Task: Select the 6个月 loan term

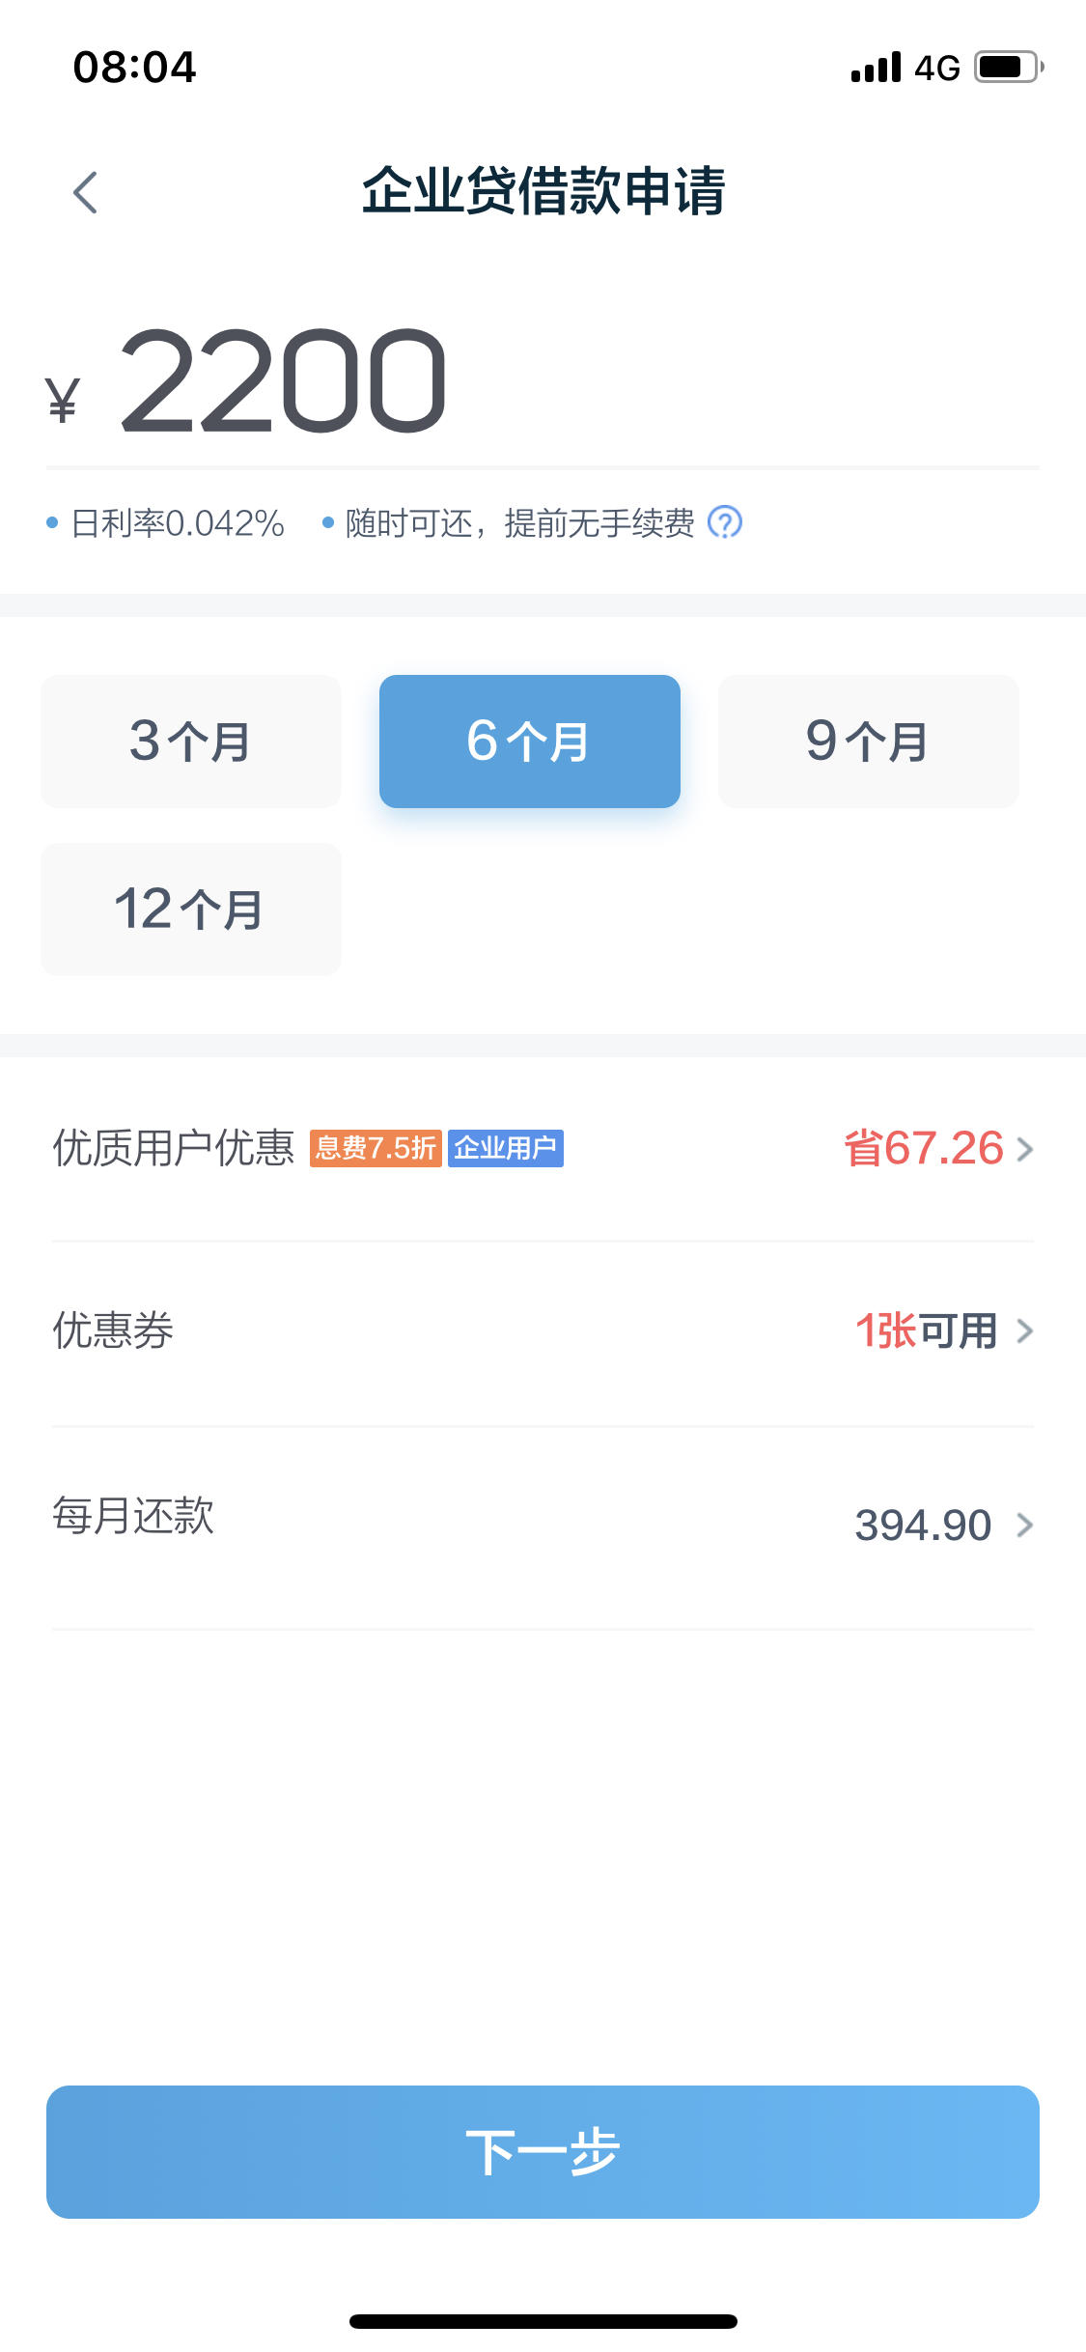Action: click(530, 742)
